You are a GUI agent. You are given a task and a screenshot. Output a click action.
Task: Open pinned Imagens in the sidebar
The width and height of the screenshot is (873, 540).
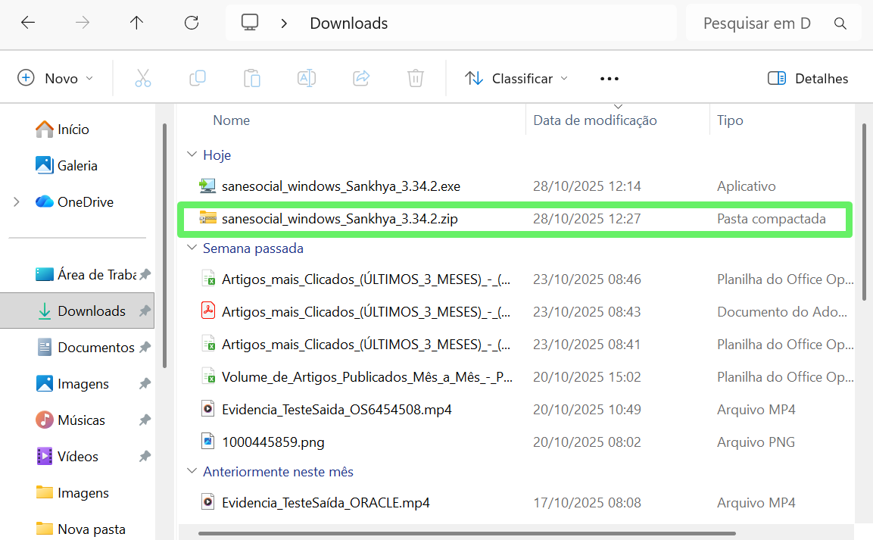point(72,383)
